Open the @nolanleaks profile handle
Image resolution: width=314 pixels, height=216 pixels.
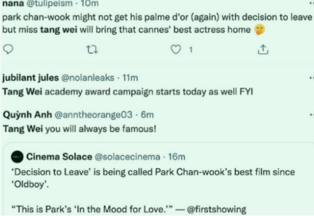click(87, 78)
